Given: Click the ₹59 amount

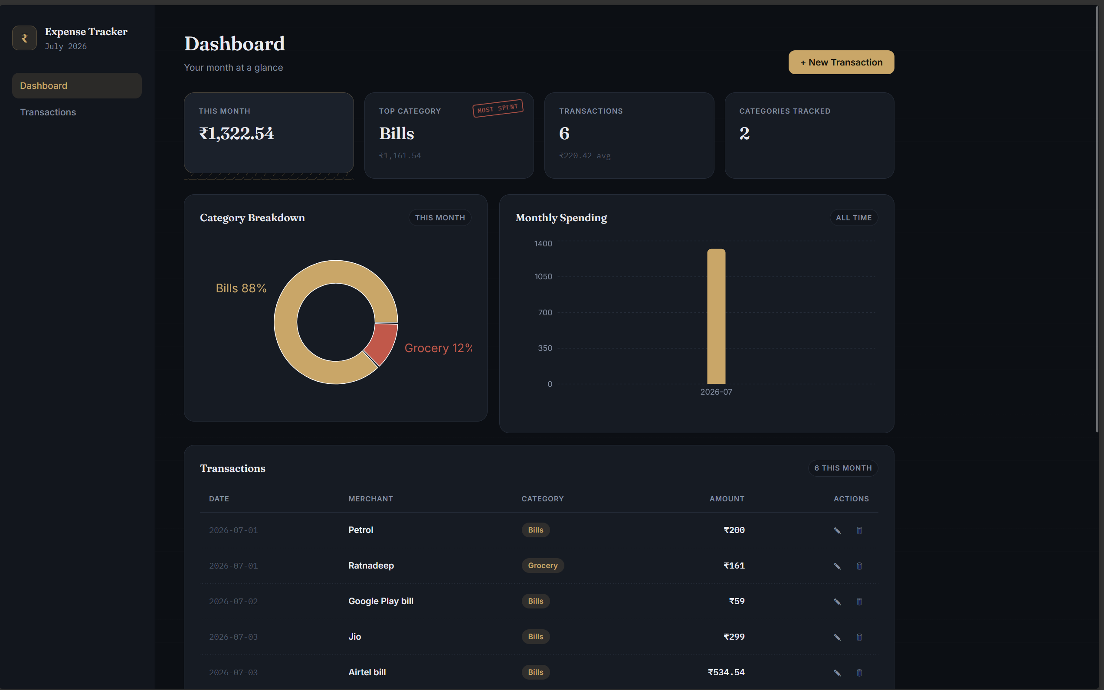Looking at the screenshot, I should click(737, 601).
